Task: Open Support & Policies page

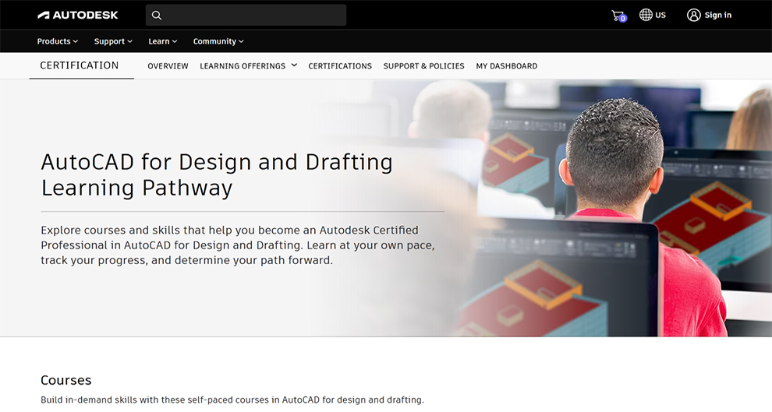Action: [424, 66]
